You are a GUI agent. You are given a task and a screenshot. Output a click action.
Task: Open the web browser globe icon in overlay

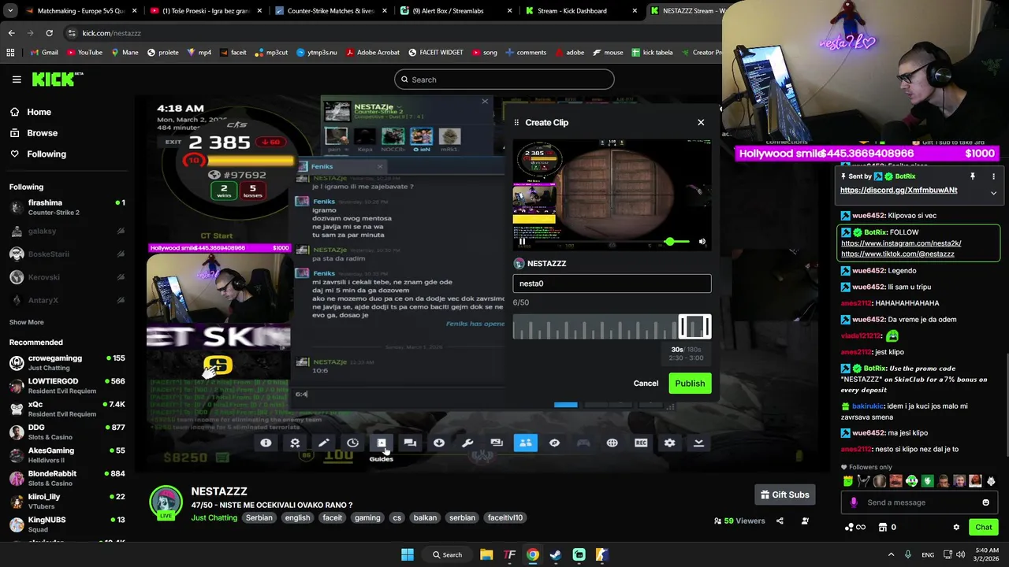click(612, 443)
